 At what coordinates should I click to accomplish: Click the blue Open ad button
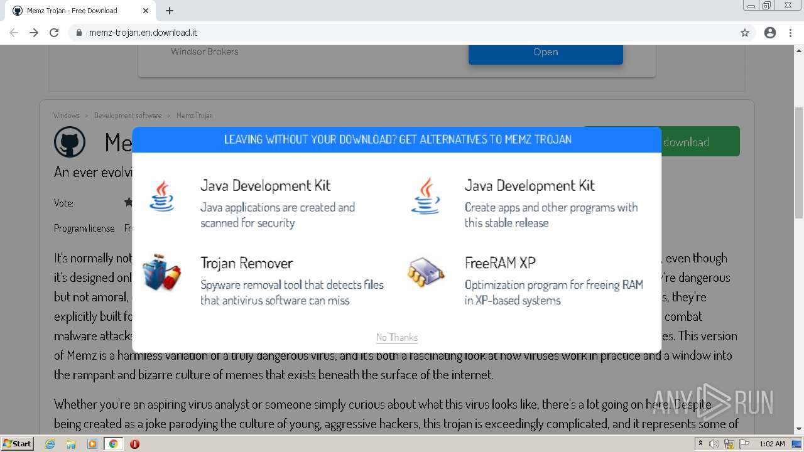pos(545,53)
